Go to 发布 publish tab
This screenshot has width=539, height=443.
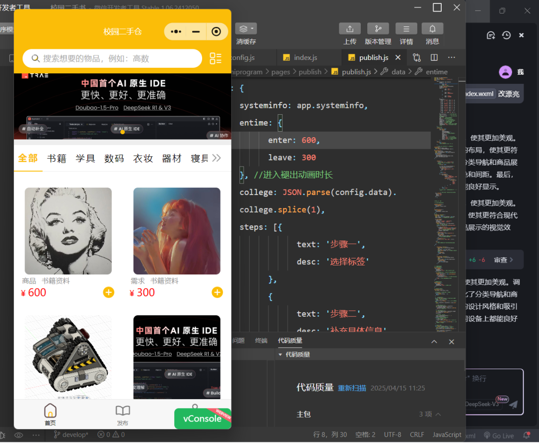click(x=123, y=415)
